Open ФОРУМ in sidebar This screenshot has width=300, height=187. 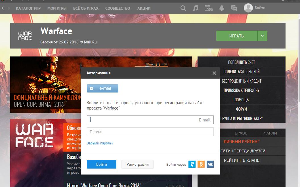(242, 109)
